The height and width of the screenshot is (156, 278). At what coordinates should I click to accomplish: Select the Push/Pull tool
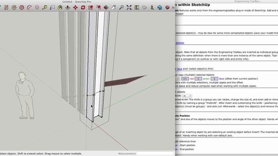tap(68, 7)
